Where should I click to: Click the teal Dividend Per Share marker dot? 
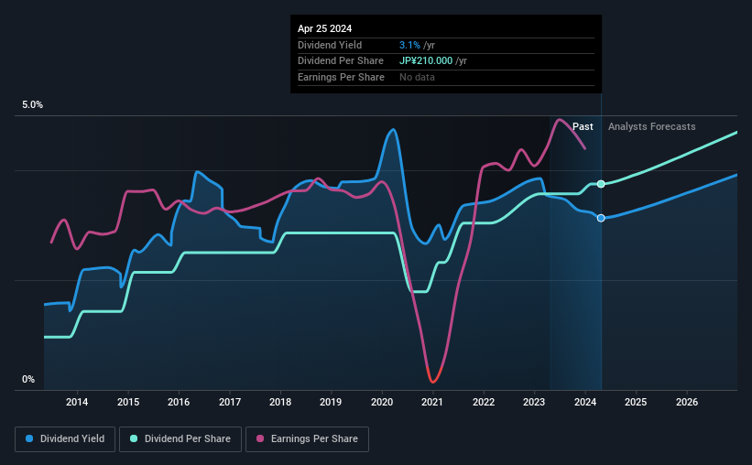601,184
